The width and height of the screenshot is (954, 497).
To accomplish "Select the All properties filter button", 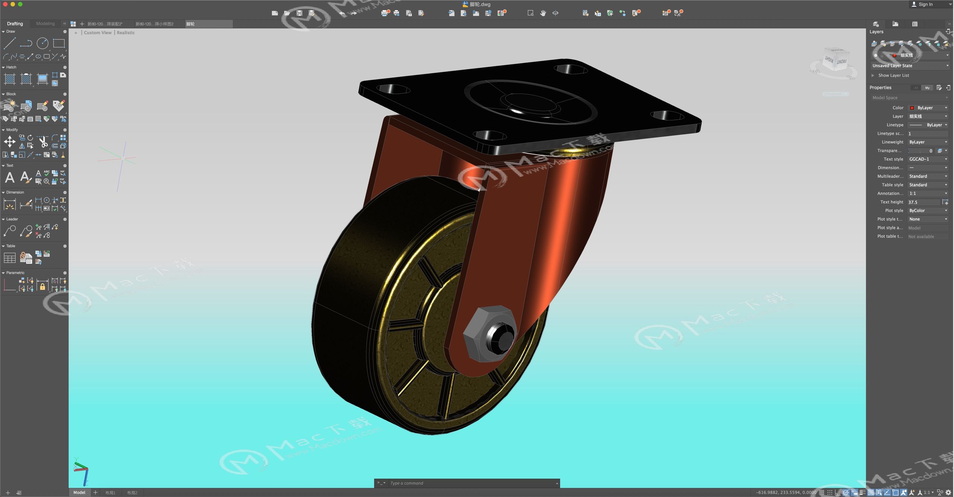I will point(916,88).
